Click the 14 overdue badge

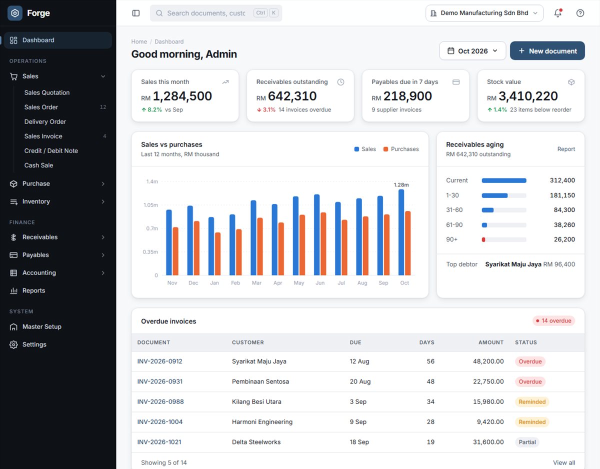point(554,321)
